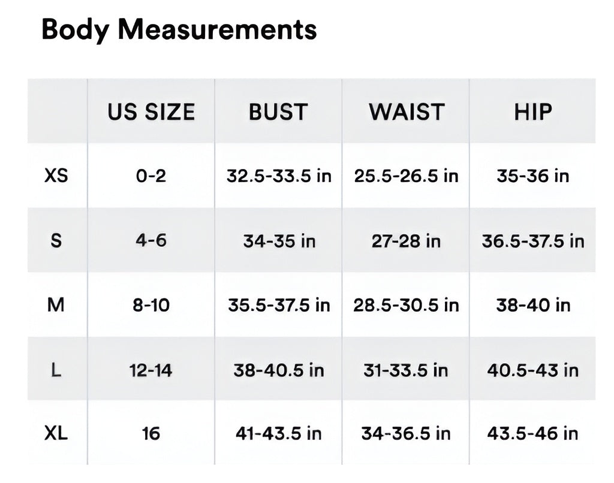Viewport: 614px width, 483px height.
Task: Select the US SIZE column header
Action: point(151,112)
